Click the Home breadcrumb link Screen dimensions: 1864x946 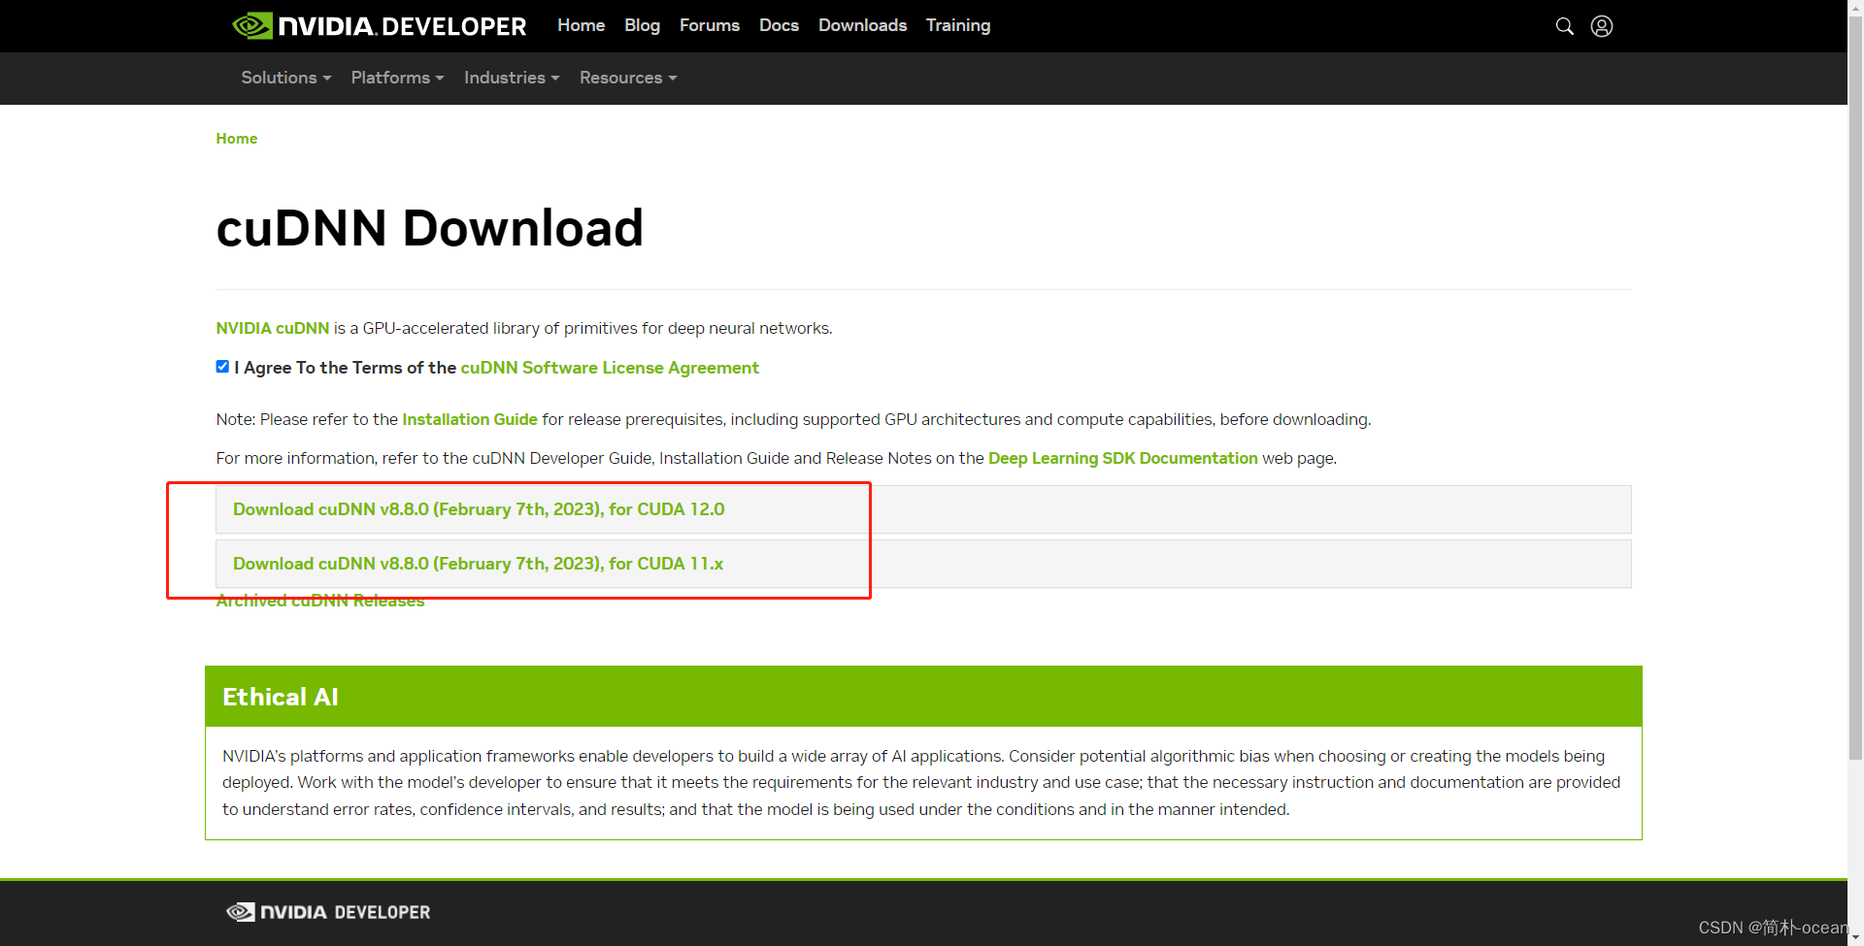click(236, 139)
